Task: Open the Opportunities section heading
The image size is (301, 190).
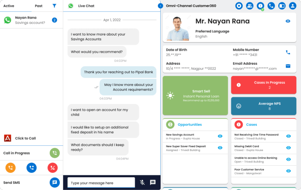Action: (x=190, y=124)
